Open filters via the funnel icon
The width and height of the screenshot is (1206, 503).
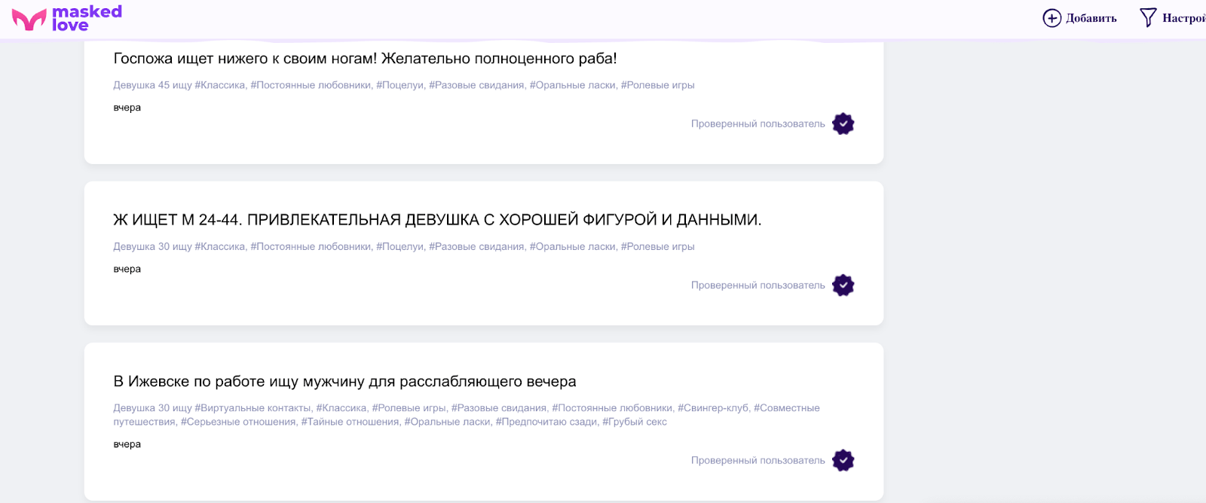tap(1147, 18)
